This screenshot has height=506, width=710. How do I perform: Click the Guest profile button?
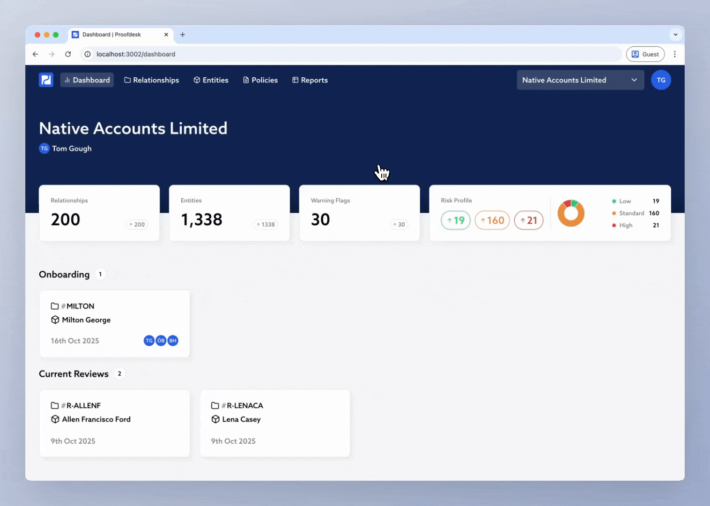click(645, 54)
